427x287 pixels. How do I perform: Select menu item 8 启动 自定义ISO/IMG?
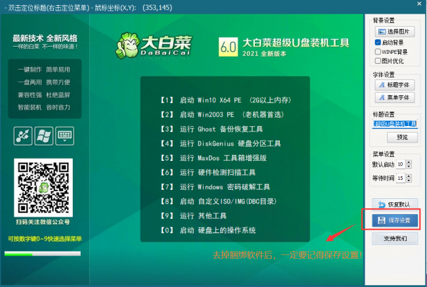[218, 201]
